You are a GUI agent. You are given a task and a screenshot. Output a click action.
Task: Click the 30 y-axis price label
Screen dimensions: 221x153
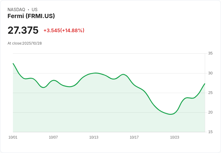point(210,73)
